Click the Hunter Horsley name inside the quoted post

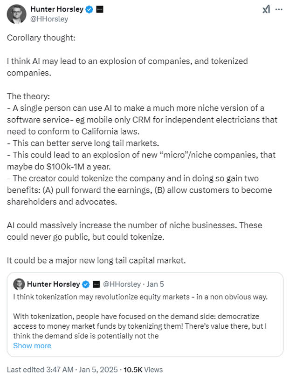tap(54, 284)
